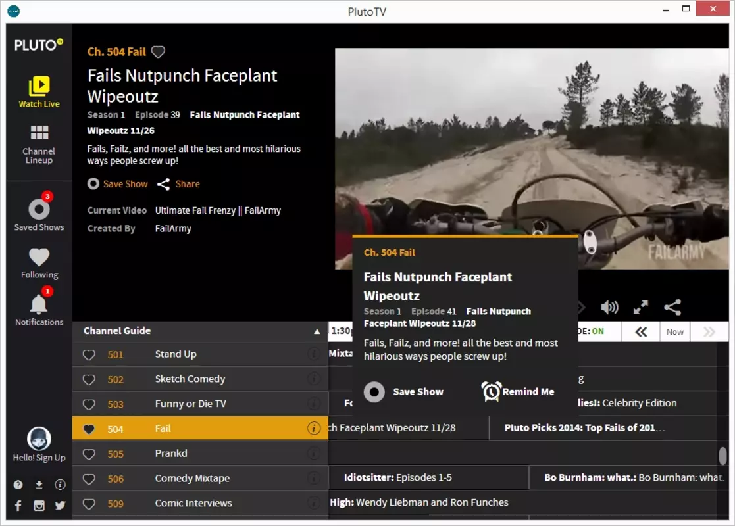Collapse the Channel Guide with the arrow
Viewport: 735px width, 526px height.
click(x=317, y=331)
